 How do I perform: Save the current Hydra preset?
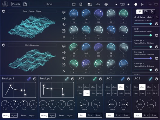[25, 4]
